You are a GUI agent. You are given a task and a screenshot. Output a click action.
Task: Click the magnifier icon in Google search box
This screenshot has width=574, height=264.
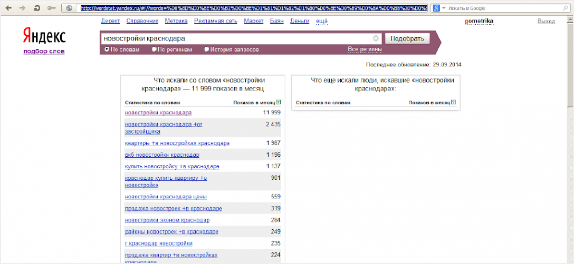tap(566, 8)
